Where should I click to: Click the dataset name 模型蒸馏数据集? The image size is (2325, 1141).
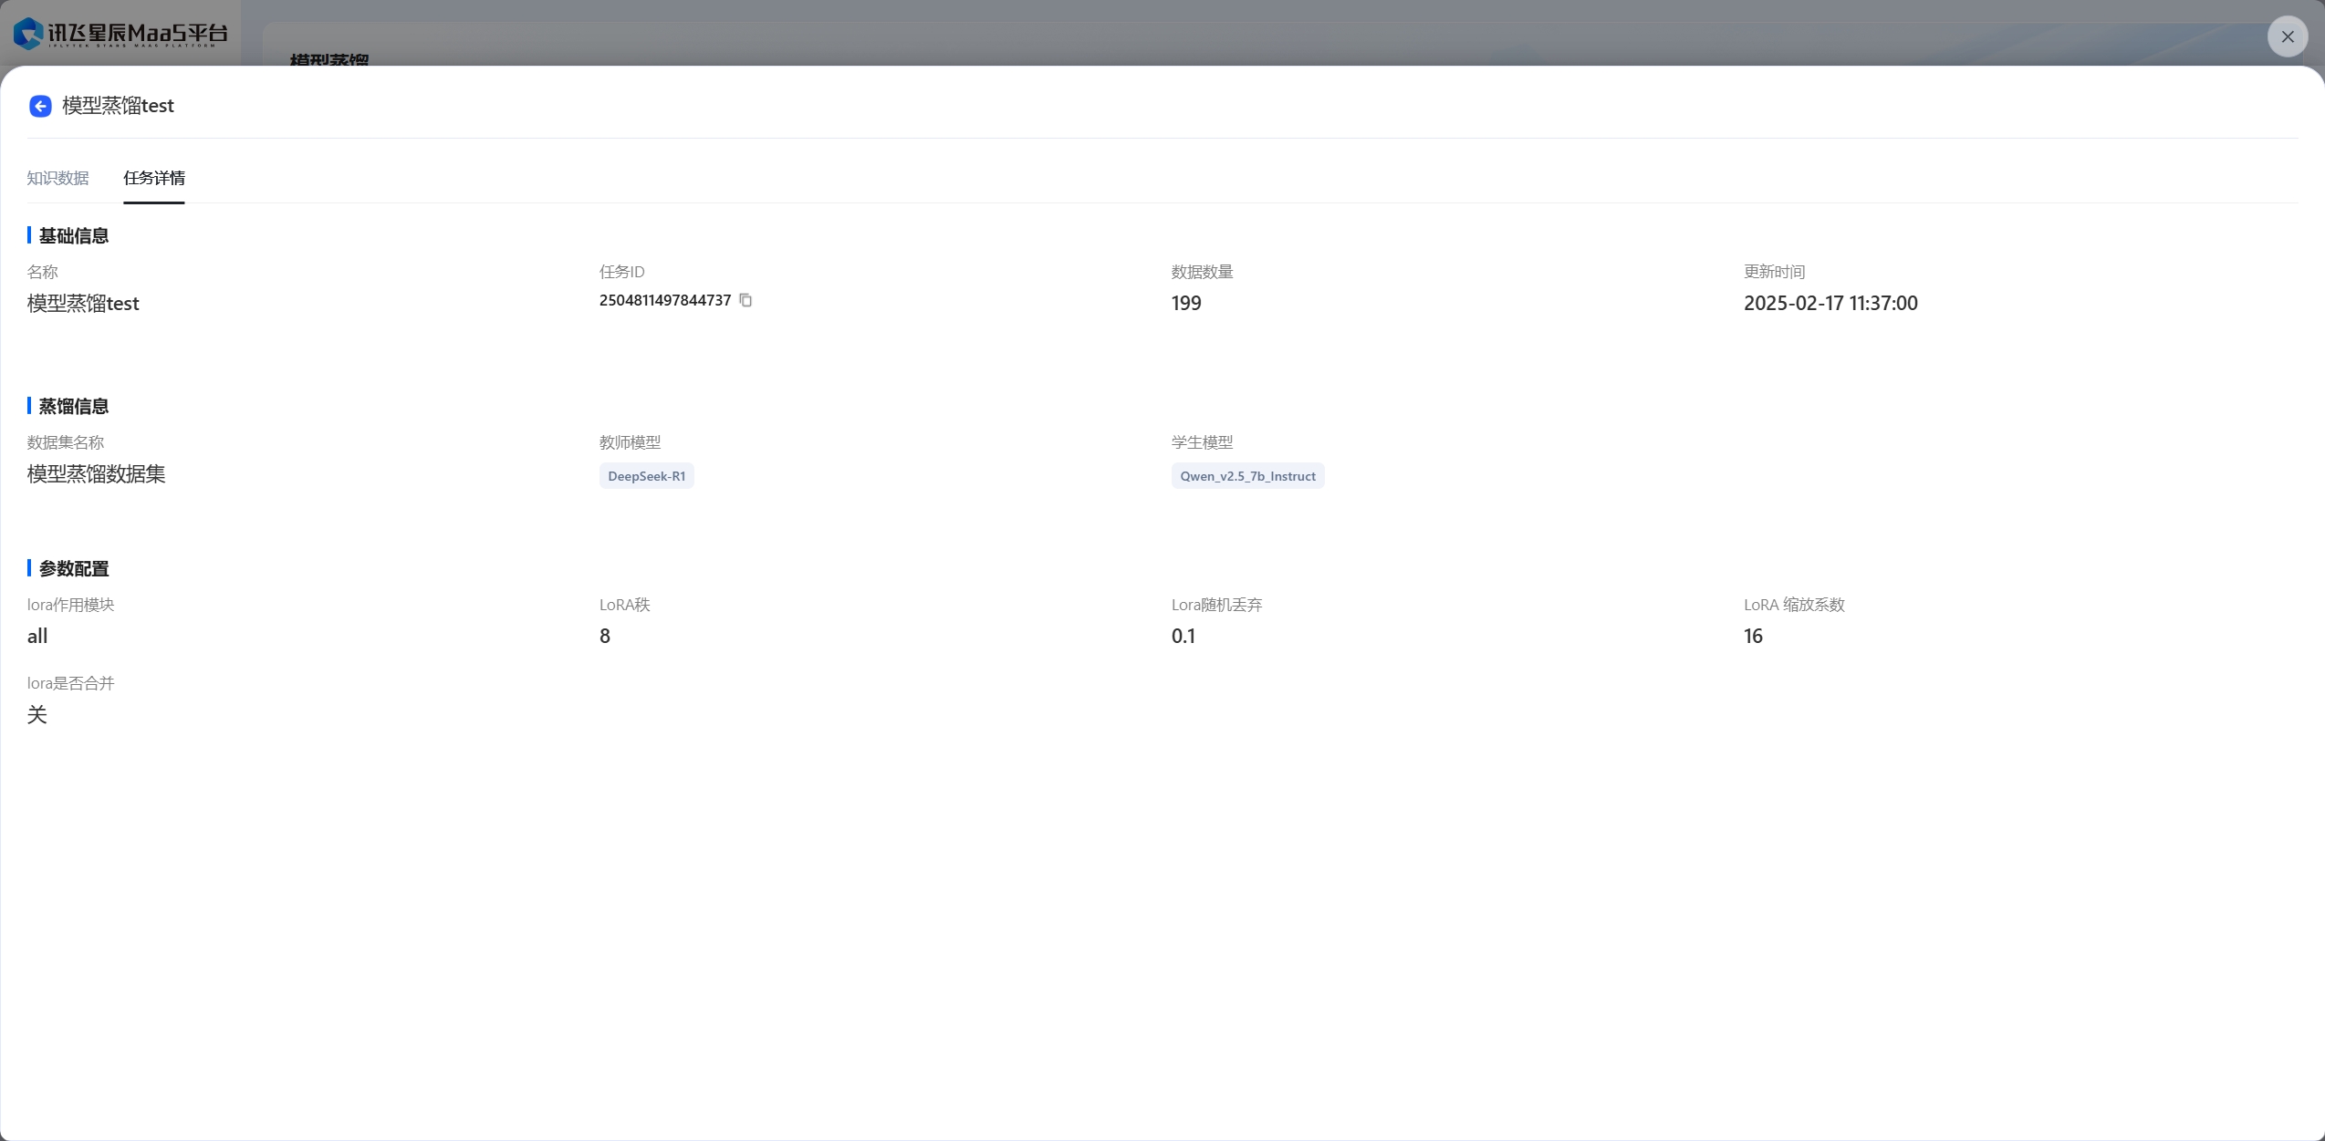click(96, 474)
